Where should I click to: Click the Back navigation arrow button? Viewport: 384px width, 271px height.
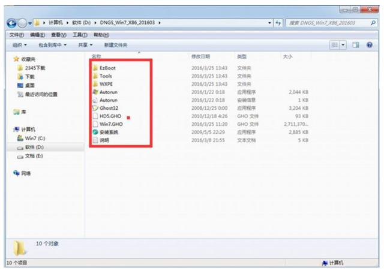tap(11, 23)
